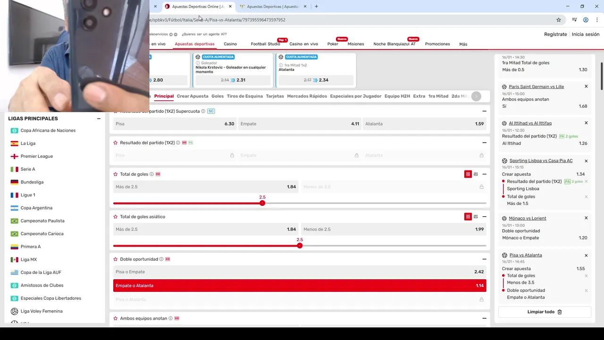Viewport: 604px width, 340px height.
Task: Switch Total de goles to slider view icon
Action: [x=476, y=174]
